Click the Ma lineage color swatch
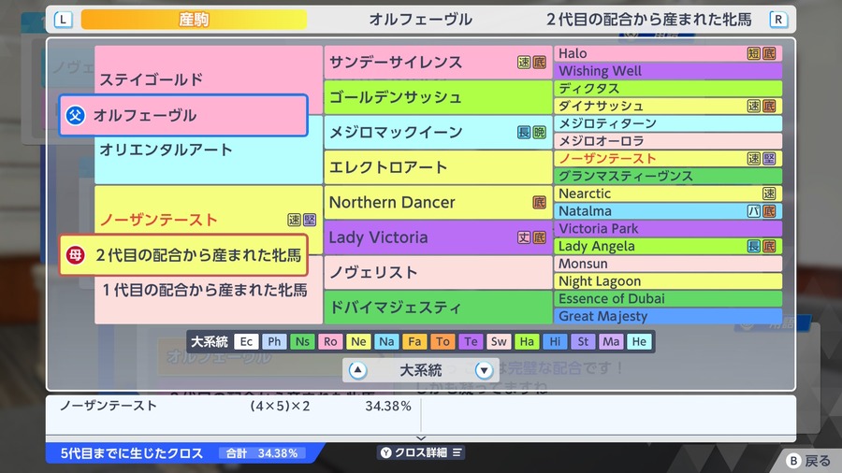Viewport: 842px width, 473px height. pyautogui.click(x=611, y=341)
